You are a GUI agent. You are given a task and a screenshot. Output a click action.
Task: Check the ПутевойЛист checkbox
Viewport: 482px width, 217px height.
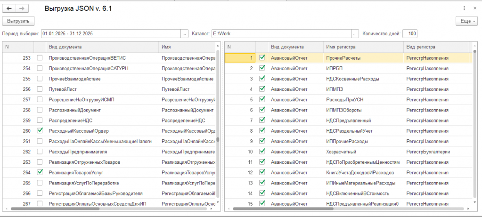tap(40, 89)
